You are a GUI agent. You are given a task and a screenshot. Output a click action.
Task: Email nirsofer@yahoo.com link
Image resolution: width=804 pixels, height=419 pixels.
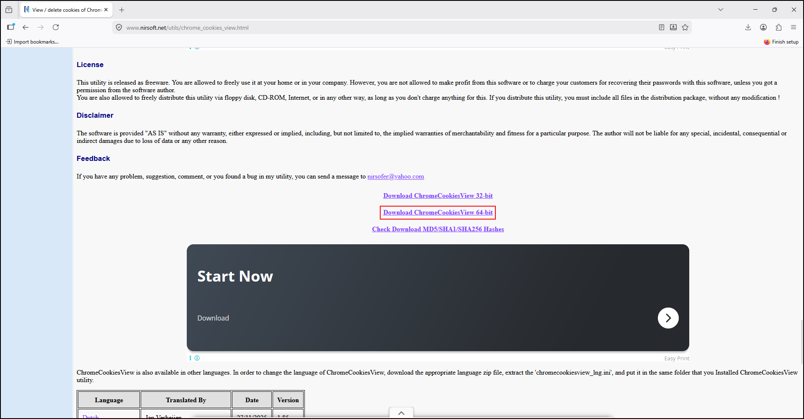tap(396, 176)
